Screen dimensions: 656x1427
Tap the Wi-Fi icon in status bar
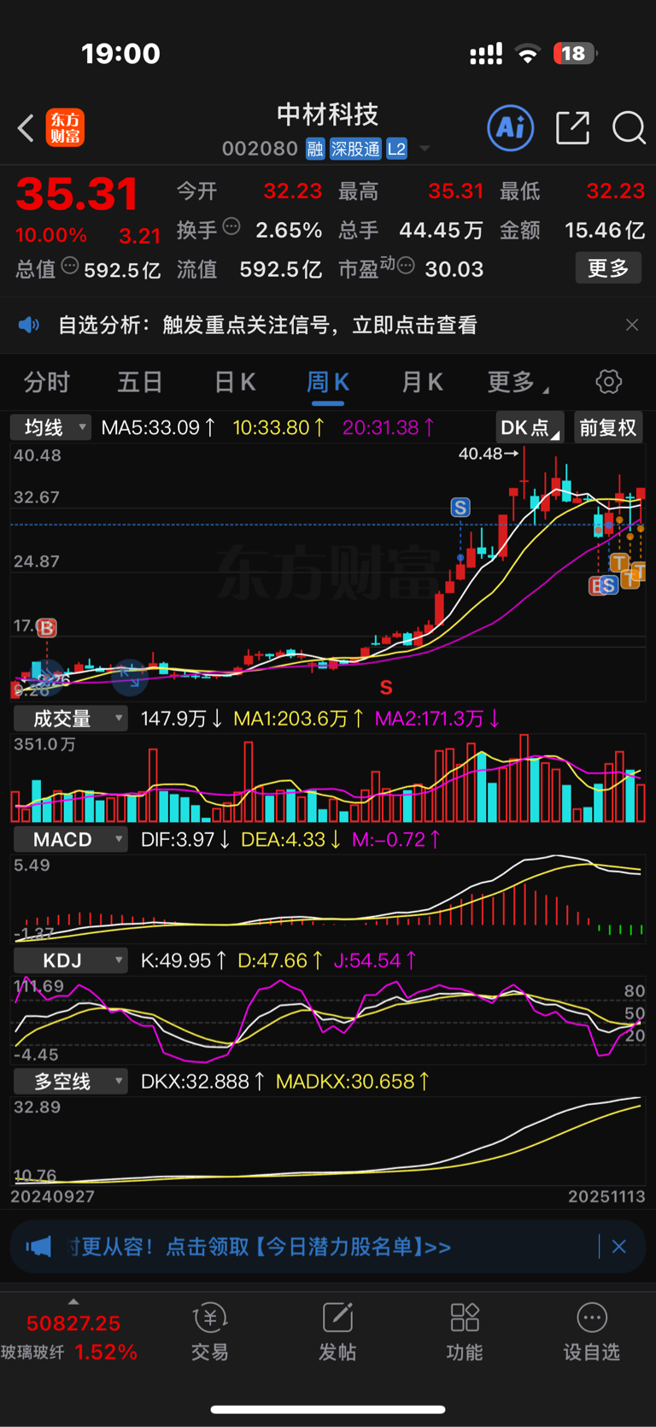528,55
